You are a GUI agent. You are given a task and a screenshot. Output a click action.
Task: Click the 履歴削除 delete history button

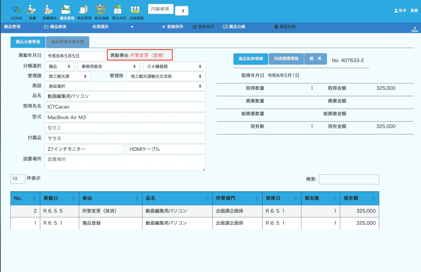[285, 27]
